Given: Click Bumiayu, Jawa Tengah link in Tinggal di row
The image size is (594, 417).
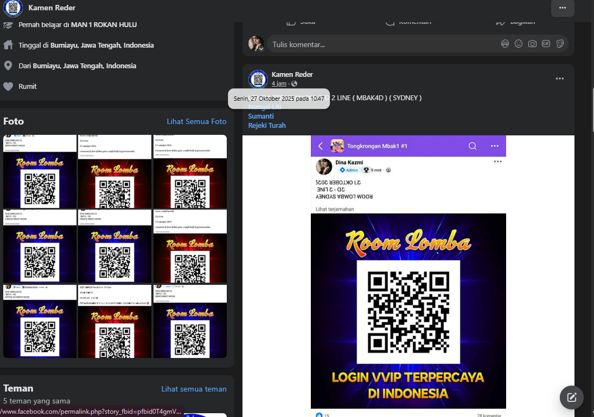Looking at the screenshot, I should [102, 45].
